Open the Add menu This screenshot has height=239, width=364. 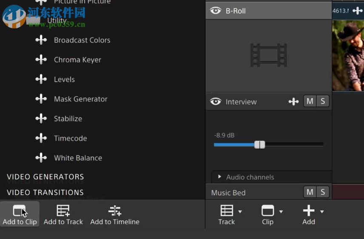tap(312, 215)
